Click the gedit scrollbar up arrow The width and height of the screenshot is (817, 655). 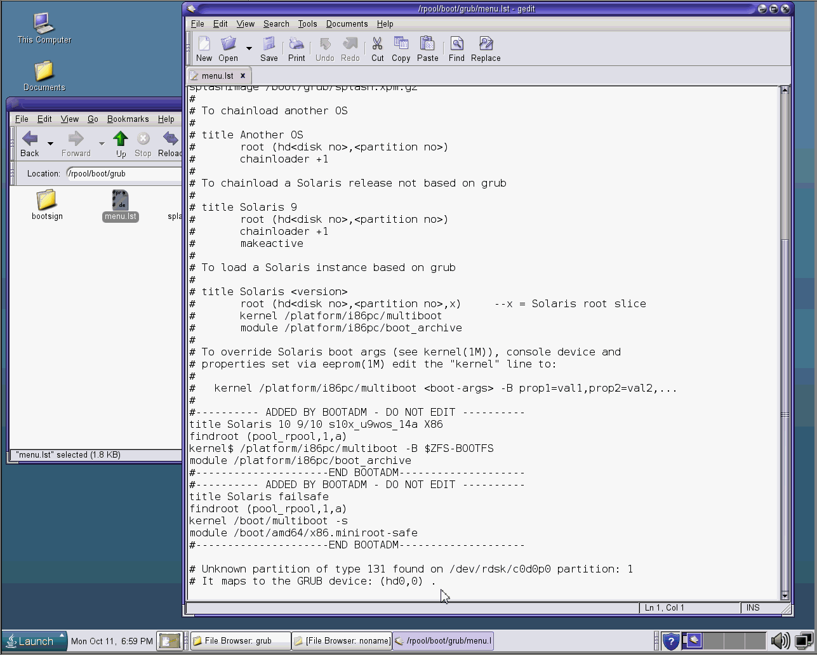click(785, 89)
